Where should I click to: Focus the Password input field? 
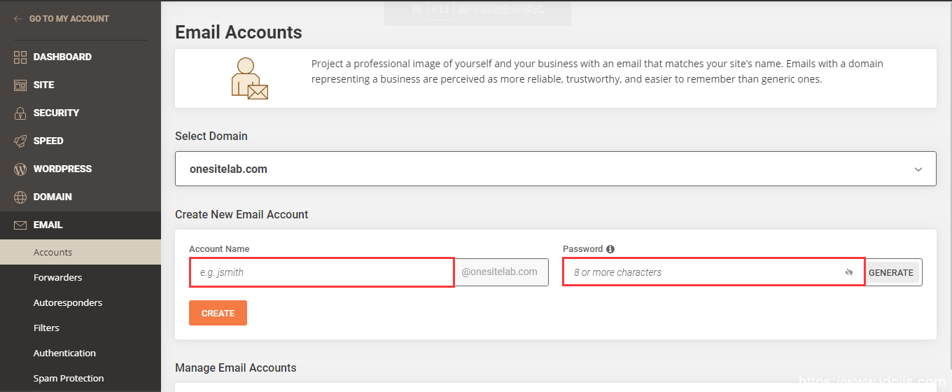pyautogui.click(x=700, y=272)
